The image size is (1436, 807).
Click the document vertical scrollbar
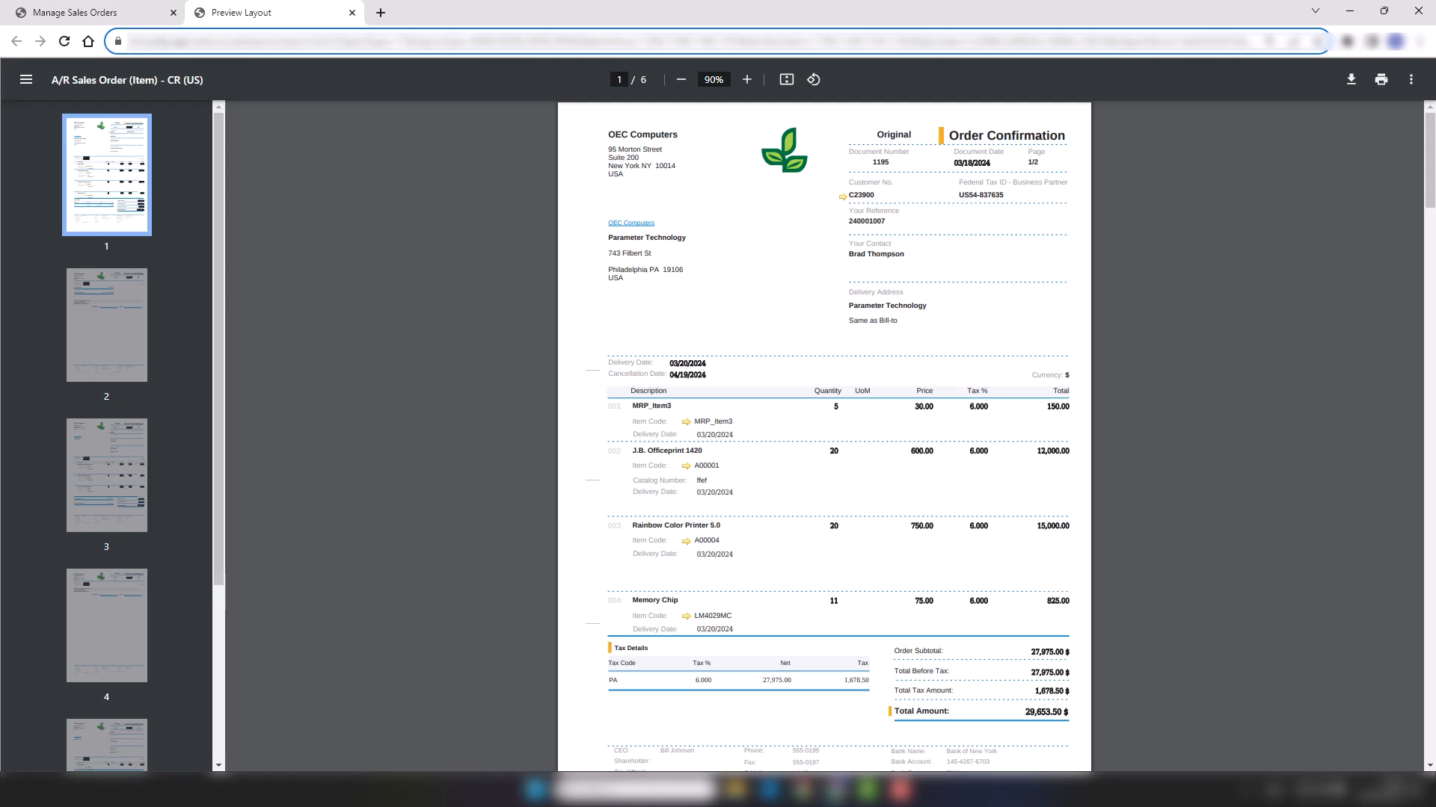pos(1430,160)
